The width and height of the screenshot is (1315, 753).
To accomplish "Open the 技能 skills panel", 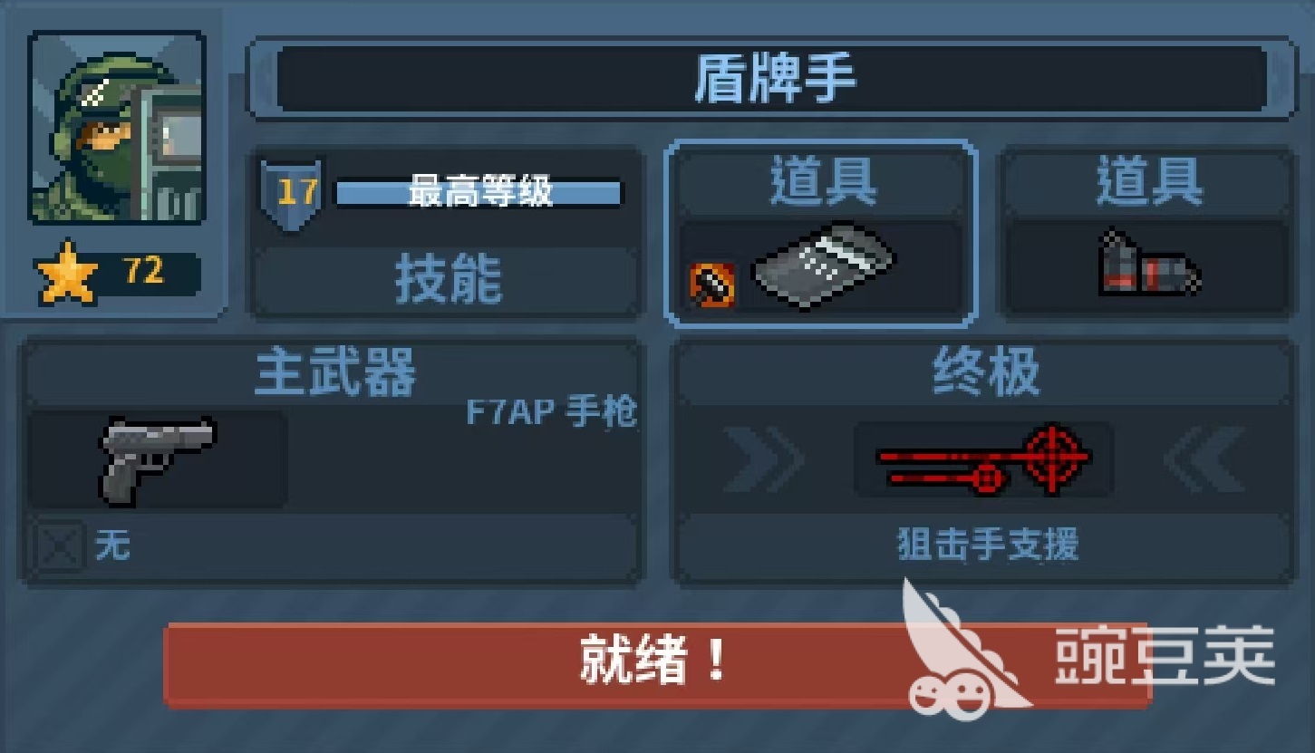I will click(448, 280).
